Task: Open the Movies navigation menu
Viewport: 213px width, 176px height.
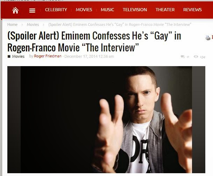Action: tap(84, 10)
